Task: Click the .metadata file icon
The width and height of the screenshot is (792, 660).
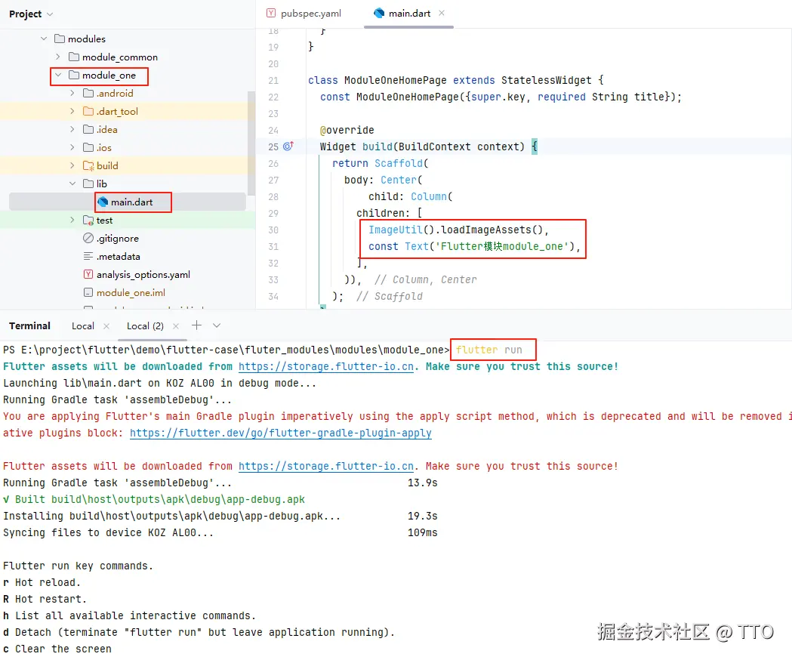Action: [x=88, y=256]
